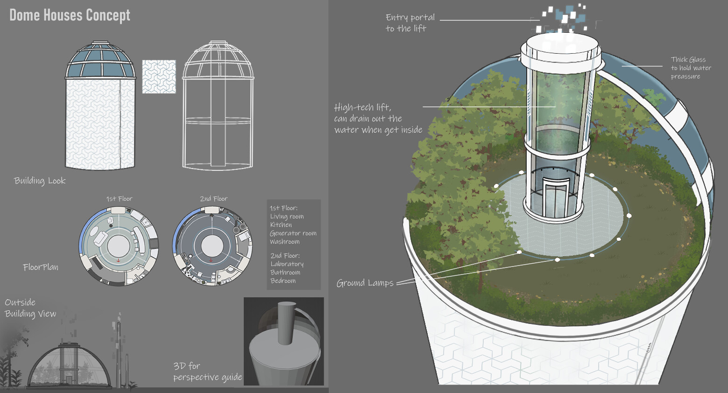Click the Ground Lamps label text
Viewport: 728px width, 393px height.
366,282
